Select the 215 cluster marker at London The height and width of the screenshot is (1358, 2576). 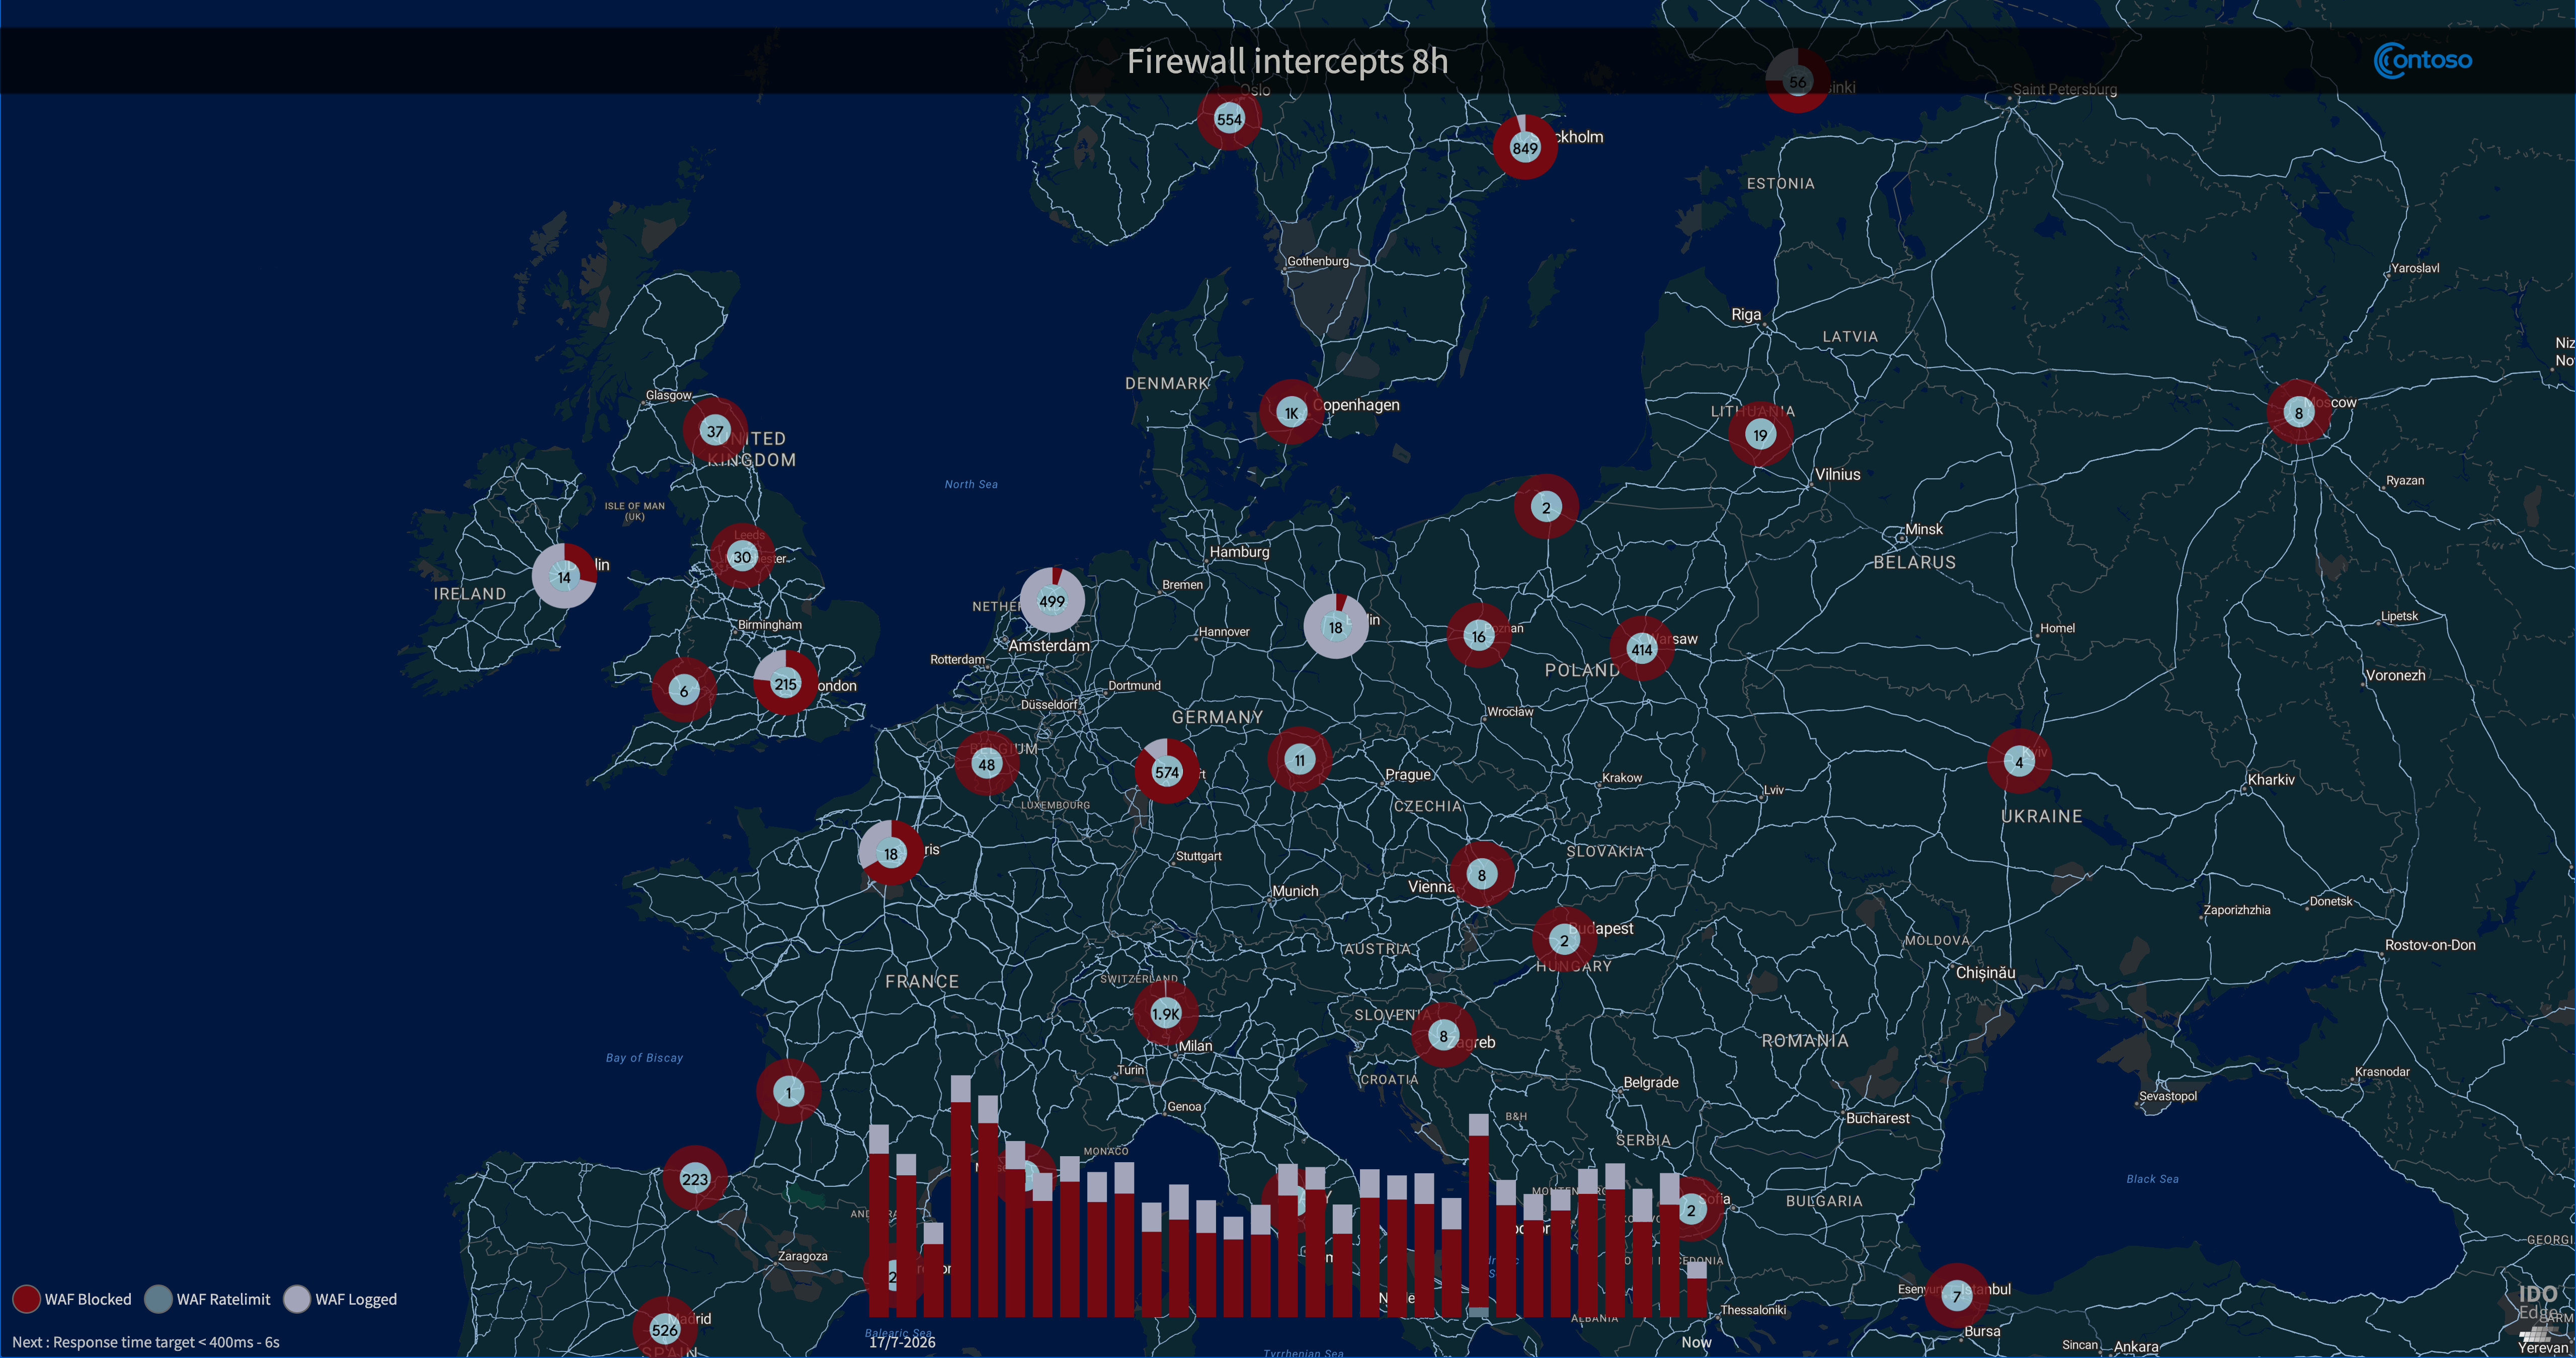[x=785, y=684]
